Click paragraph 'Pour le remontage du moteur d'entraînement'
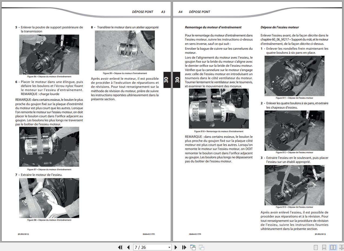The width and height of the screenshot is (344, 251). (x=219, y=39)
